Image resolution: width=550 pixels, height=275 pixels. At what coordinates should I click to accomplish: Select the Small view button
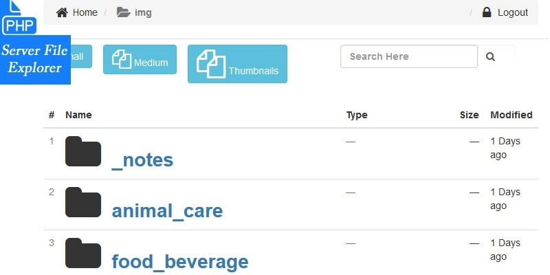tap(77, 57)
